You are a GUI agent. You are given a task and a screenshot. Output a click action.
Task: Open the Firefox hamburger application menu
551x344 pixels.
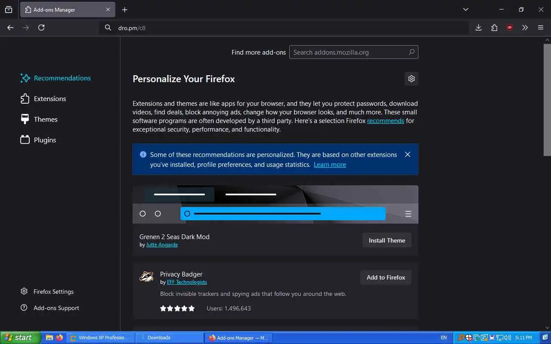tap(541, 28)
